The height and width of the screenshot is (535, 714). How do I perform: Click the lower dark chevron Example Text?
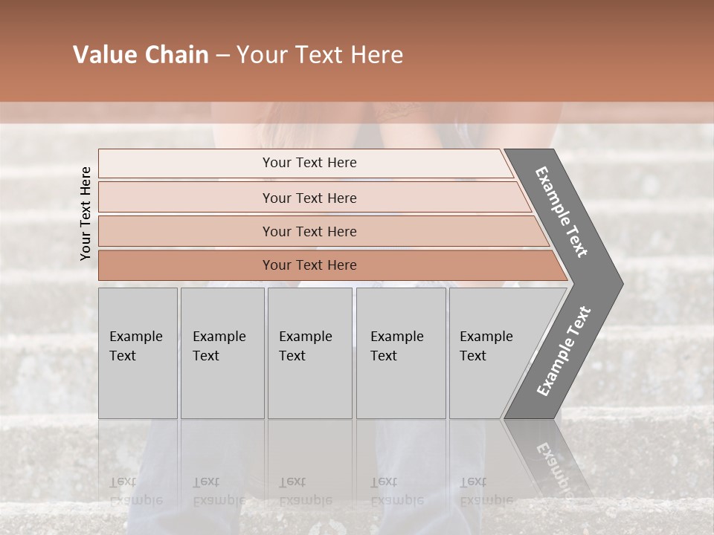click(x=563, y=351)
